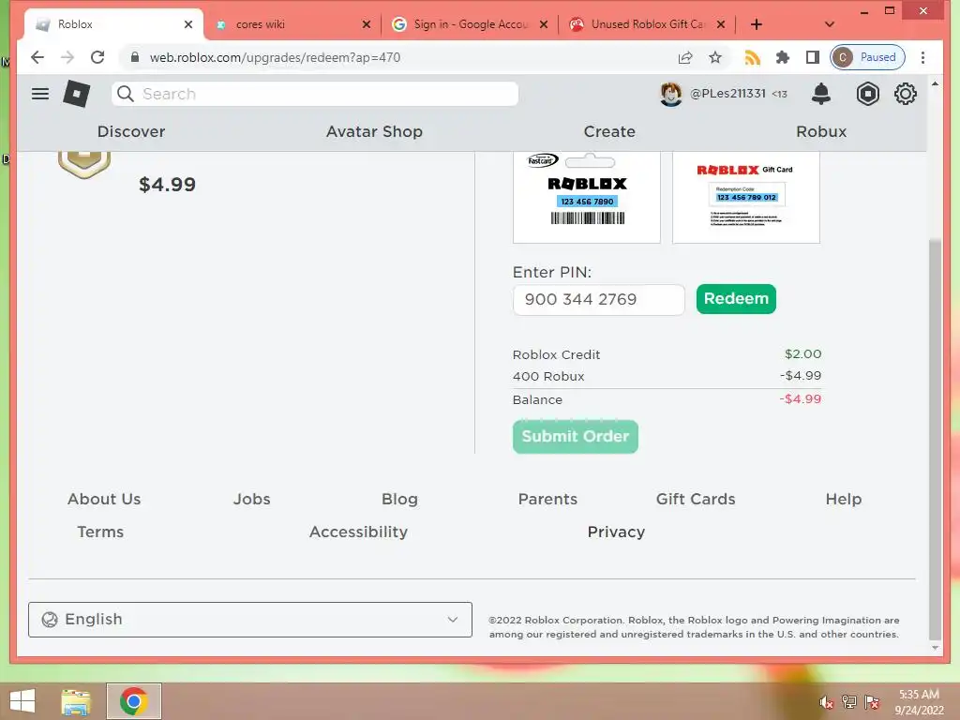This screenshot has height=720, width=960.
Task: Click the page vertical scrollbar thumb
Action: point(935,438)
